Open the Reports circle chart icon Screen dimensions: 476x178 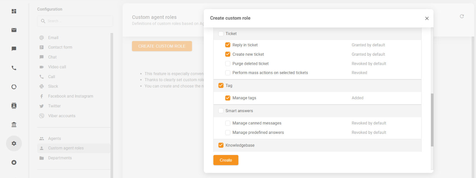pyautogui.click(x=14, y=87)
